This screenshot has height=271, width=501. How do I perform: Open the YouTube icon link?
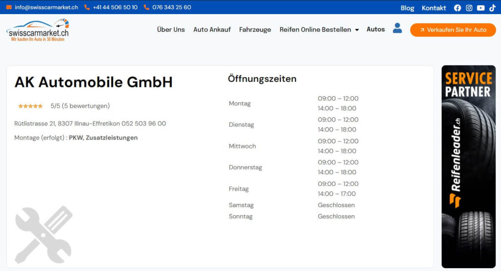coord(481,8)
